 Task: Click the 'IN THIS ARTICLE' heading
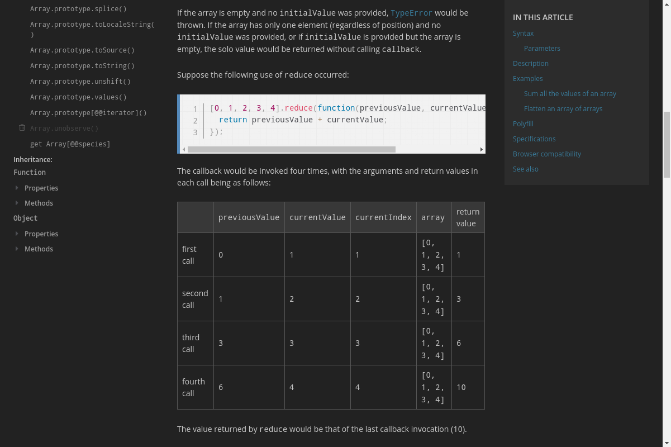click(543, 17)
